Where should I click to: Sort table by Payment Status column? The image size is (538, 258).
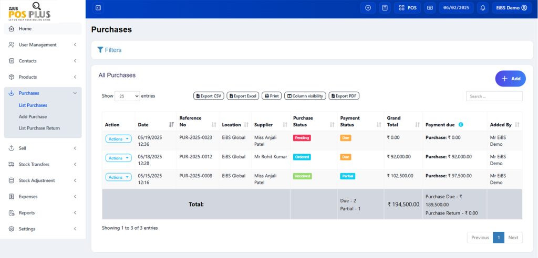tap(379, 125)
